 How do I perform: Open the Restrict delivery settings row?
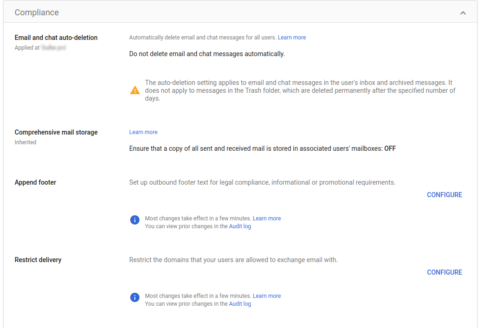tap(37, 259)
